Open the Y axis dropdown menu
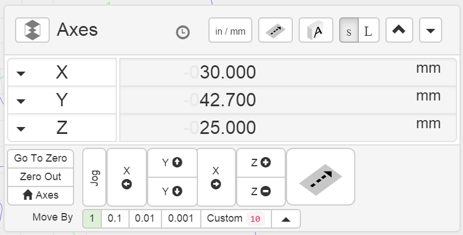The width and height of the screenshot is (463, 235). coord(21,101)
